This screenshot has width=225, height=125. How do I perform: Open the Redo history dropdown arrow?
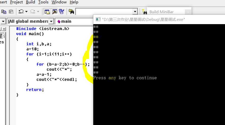coord(38,12)
